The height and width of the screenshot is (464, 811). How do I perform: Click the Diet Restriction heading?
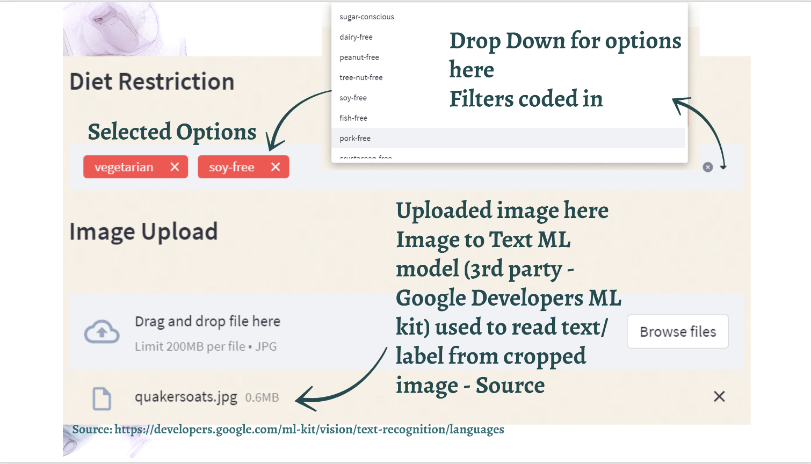click(152, 82)
